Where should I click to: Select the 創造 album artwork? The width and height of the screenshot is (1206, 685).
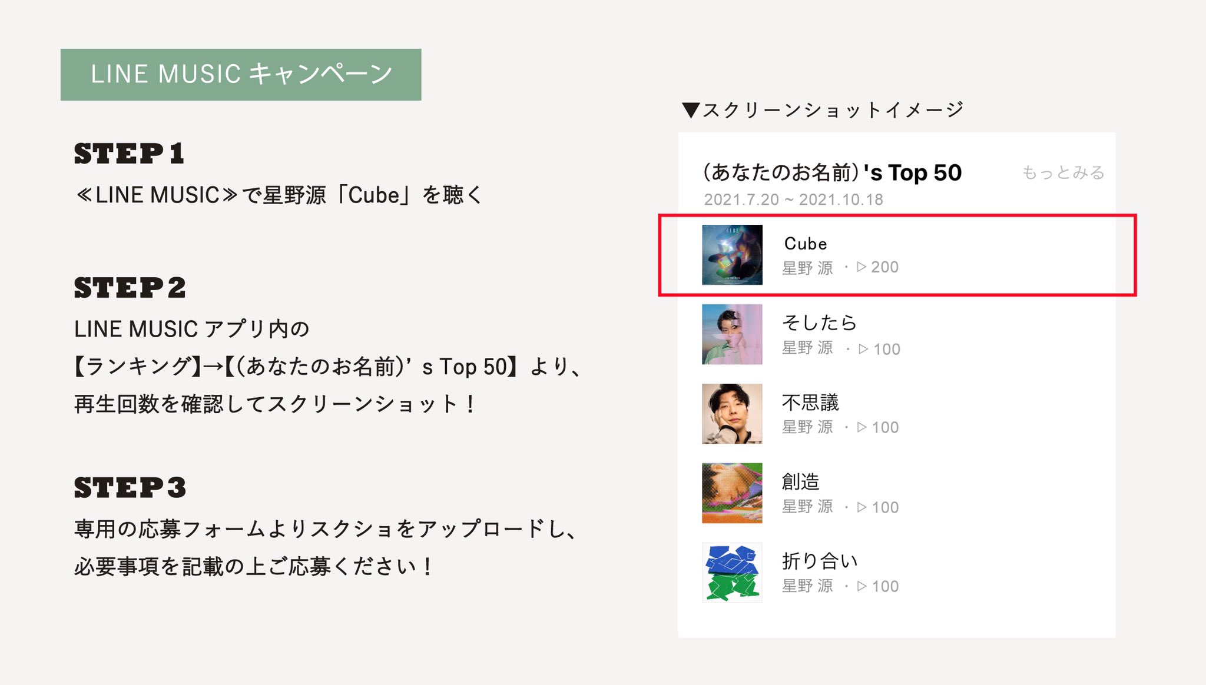(x=732, y=493)
